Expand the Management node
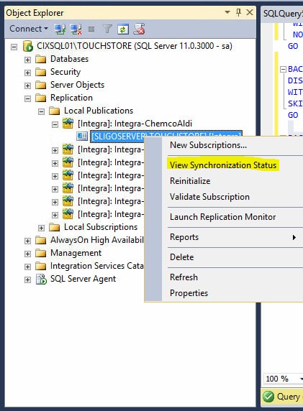Image resolution: width=303 pixels, height=411 pixels. tap(27, 254)
